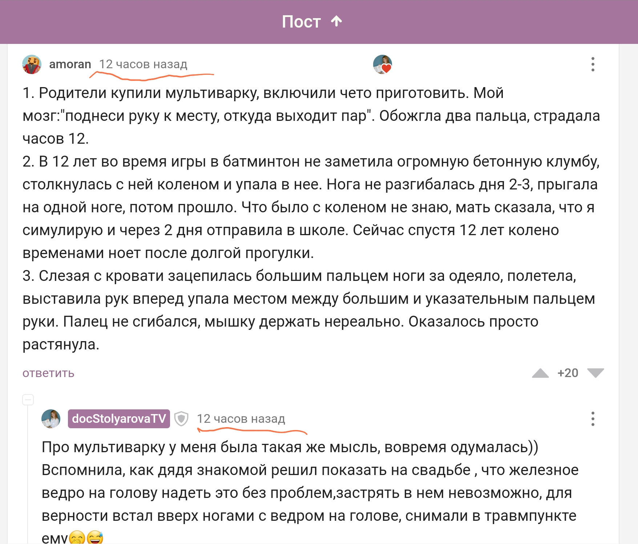Viewport: 638px width, 544px height.
Task: Open docStolyarovaTV's avatar
Action: coord(51,419)
